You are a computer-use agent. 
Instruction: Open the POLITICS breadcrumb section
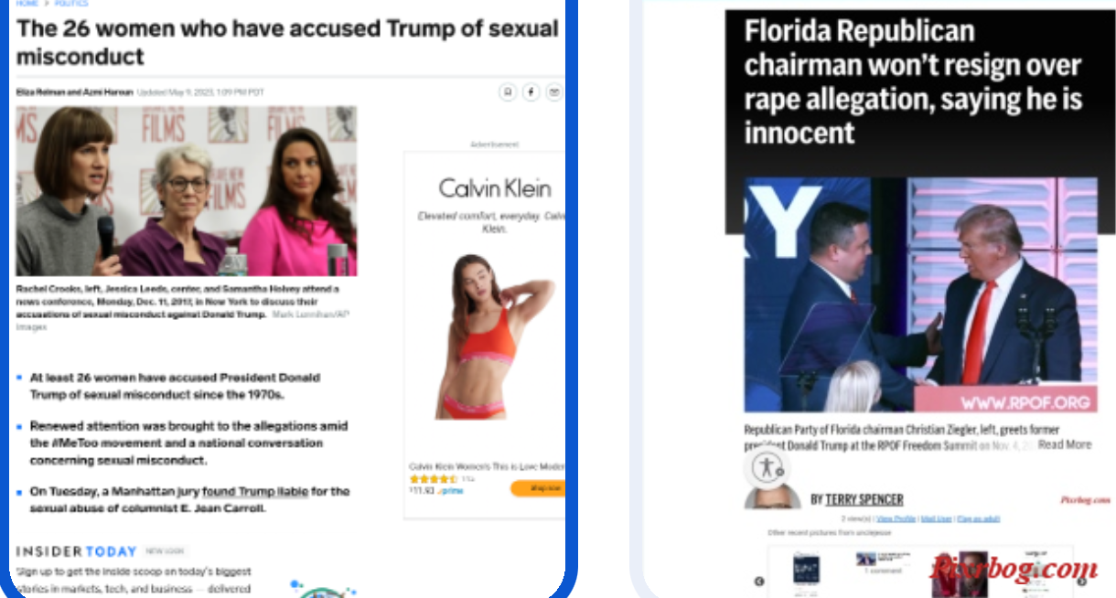click(x=71, y=4)
